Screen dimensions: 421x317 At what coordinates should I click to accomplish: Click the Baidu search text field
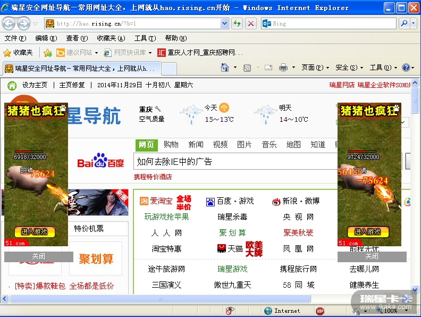pyautogui.click(x=235, y=162)
